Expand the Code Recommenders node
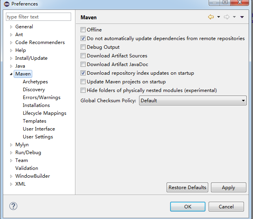Image resolution: width=253 pixels, height=219 pixels. [x=11, y=42]
